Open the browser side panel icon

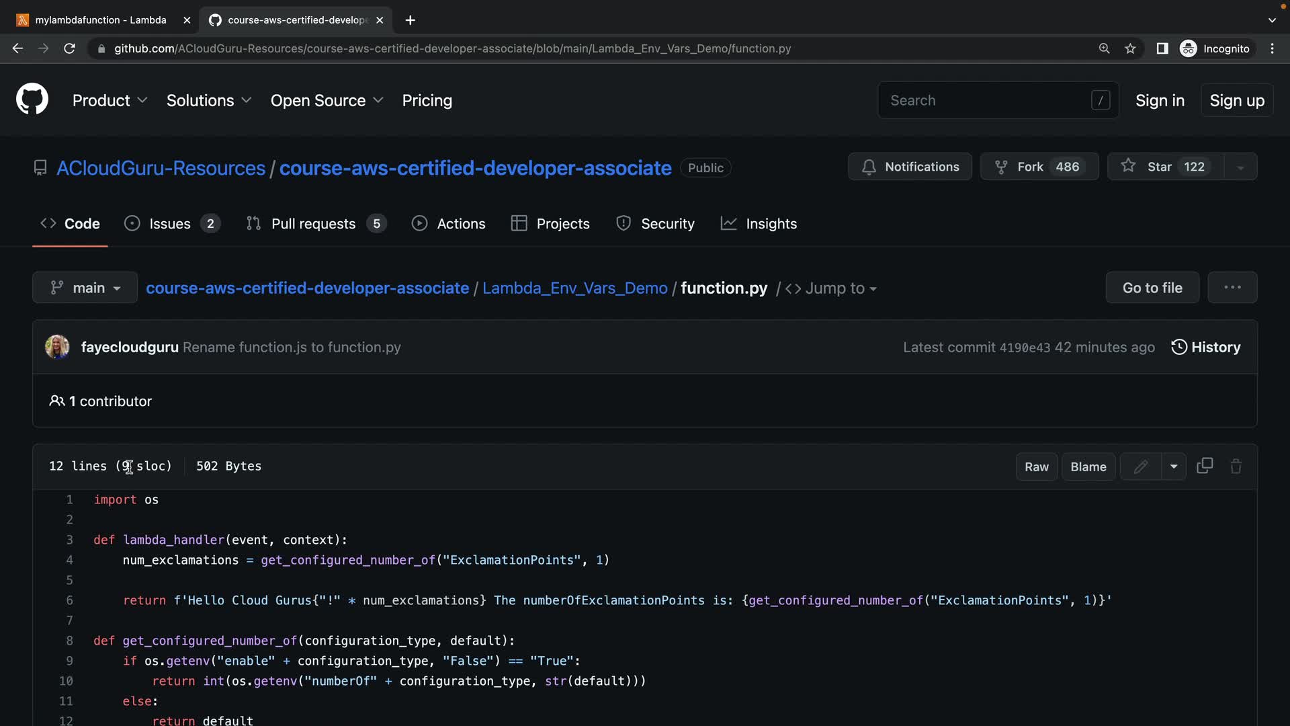click(x=1162, y=48)
